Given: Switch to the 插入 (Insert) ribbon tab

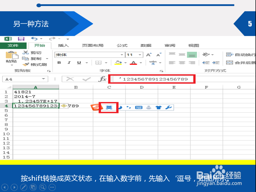Looking at the screenshot, I should 63,45.
